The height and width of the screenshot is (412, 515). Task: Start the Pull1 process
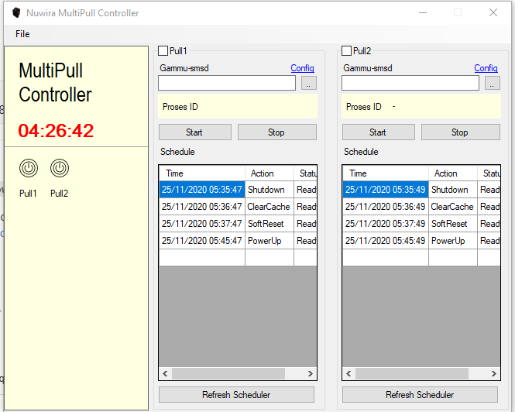(x=195, y=132)
